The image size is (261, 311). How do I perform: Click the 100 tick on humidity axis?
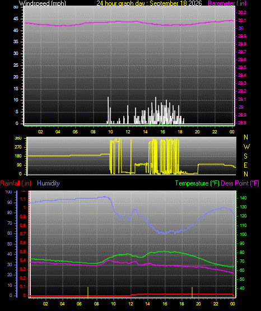[x=8, y=192]
